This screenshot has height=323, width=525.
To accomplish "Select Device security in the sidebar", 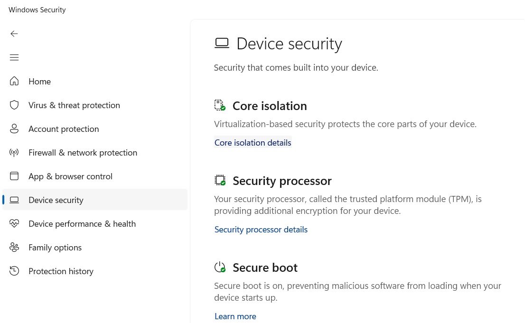I will click(x=56, y=200).
